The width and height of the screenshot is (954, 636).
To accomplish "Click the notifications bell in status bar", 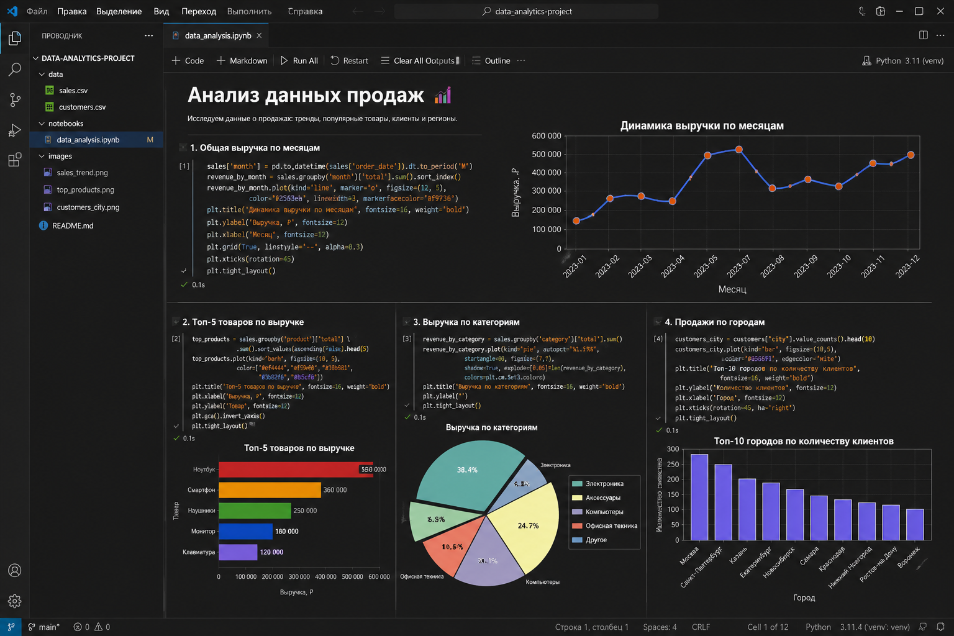I will click(940, 627).
